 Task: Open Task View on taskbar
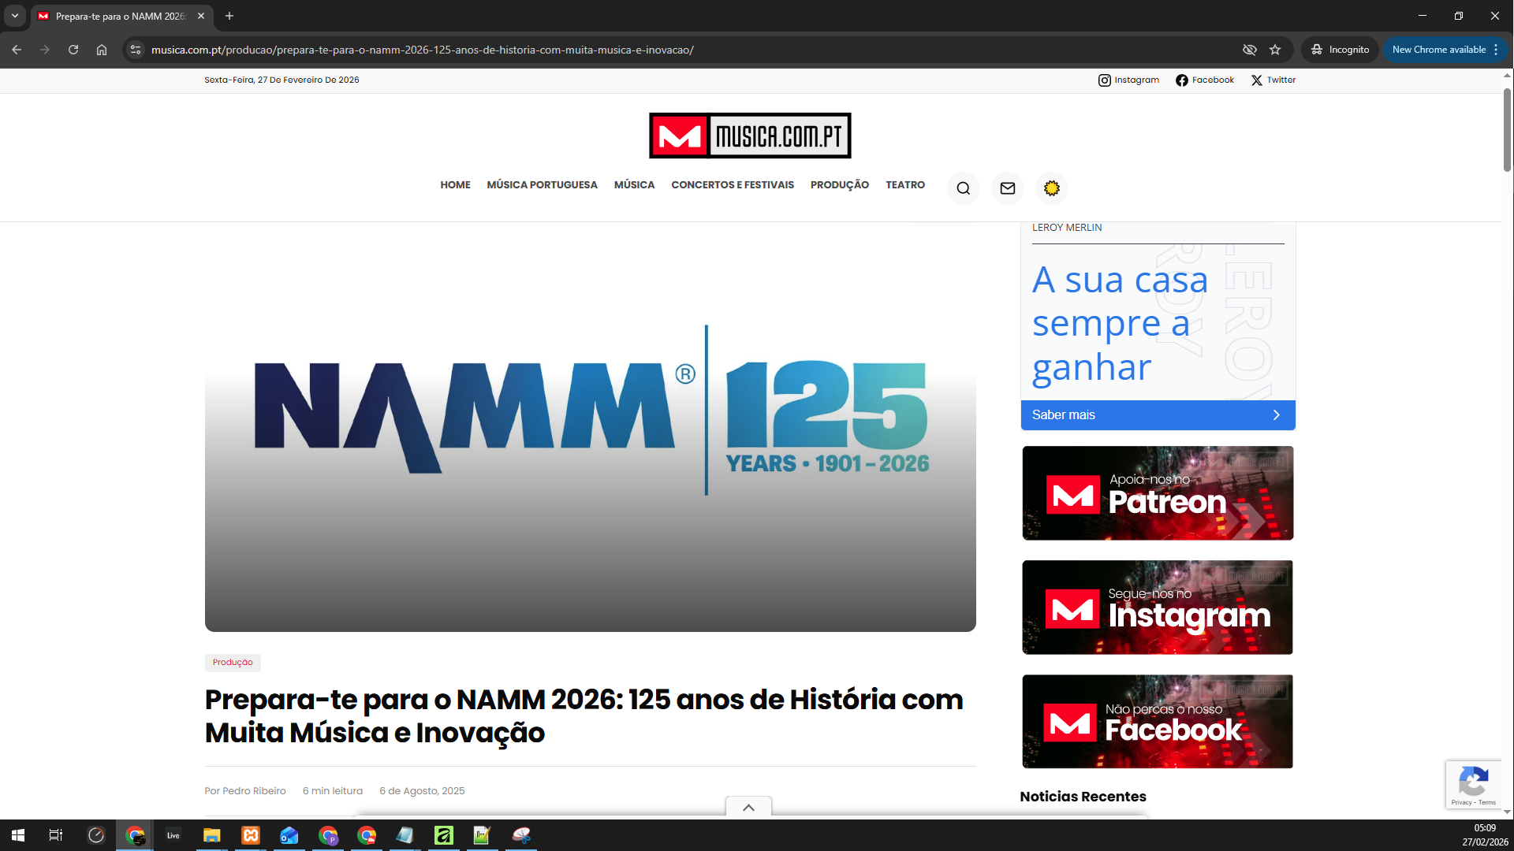[x=56, y=835]
